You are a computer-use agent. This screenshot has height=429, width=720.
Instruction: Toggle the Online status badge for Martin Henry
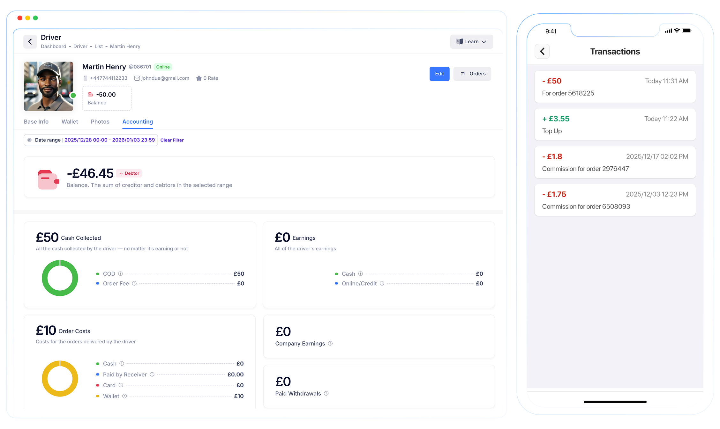click(x=163, y=67)
